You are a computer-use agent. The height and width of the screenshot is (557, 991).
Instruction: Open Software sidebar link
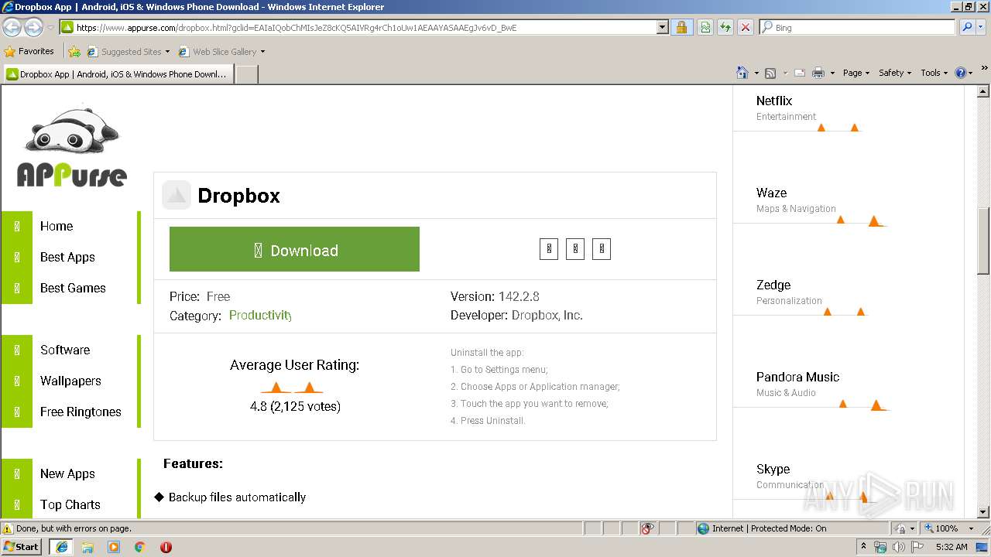click(65, 350)
